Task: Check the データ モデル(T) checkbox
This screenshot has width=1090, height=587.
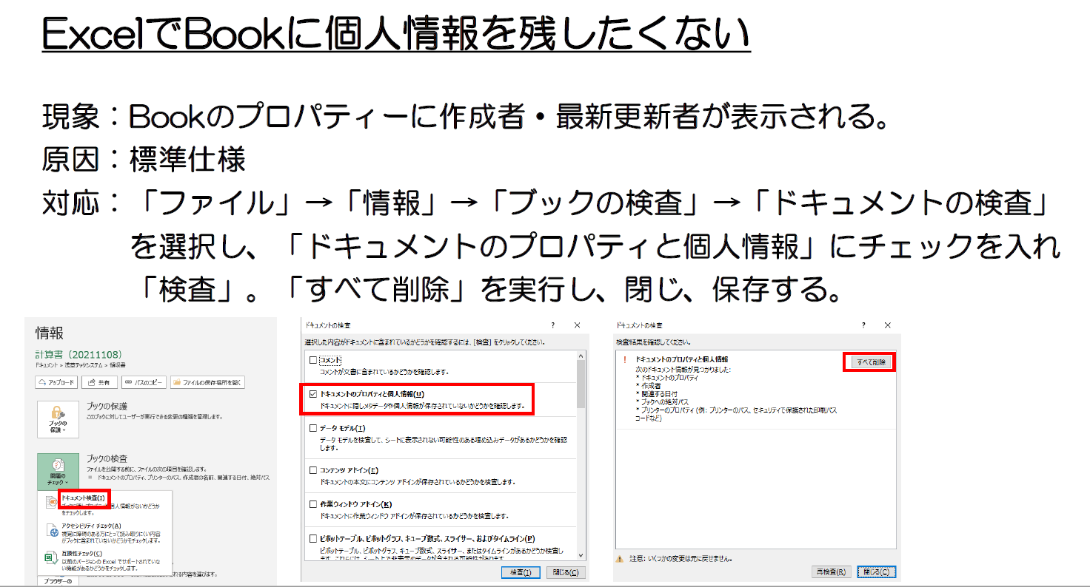Action: [313, 429]
